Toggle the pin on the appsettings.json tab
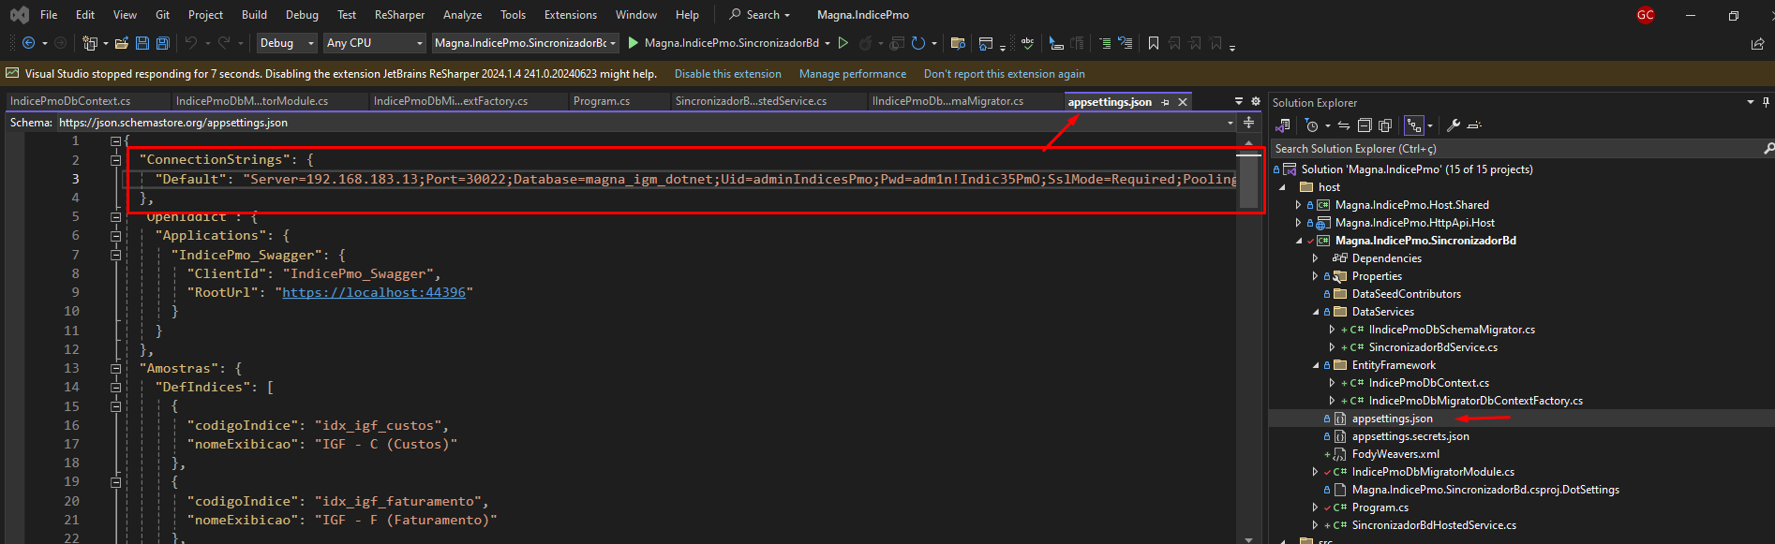This screenshot has width=1775, height=544. click(1166, 102)
